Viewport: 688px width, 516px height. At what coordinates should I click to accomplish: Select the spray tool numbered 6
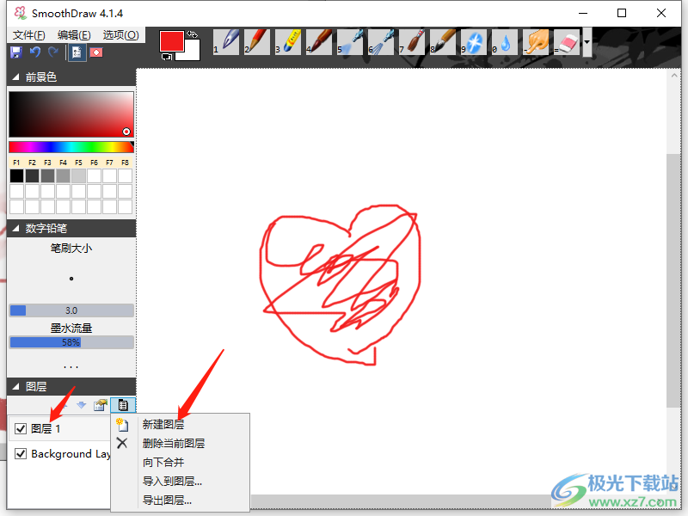pyautogui.click(x=381, y=42)
